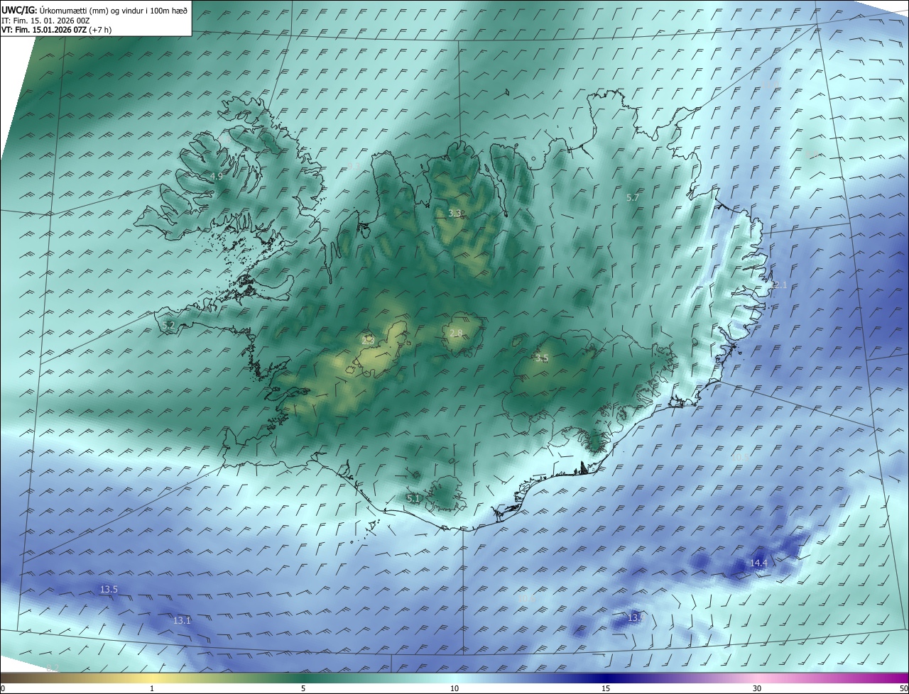Image resolution: width=909 pixels, height=694 pixels.
Task: Click the 3.3 value in north Iceland
Action: 454,213
